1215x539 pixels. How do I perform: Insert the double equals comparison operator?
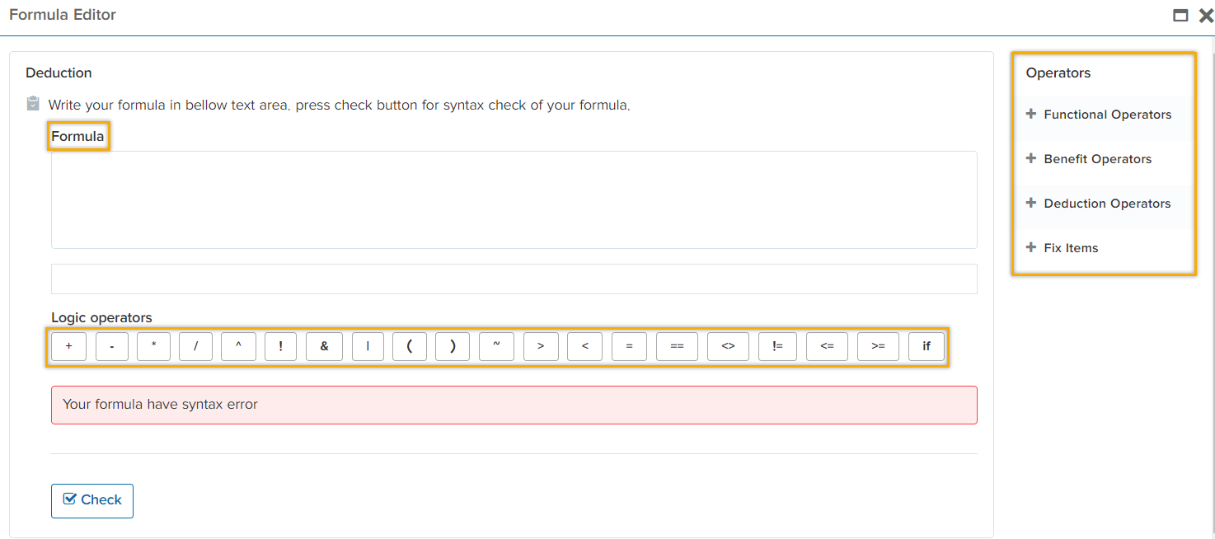677,346
